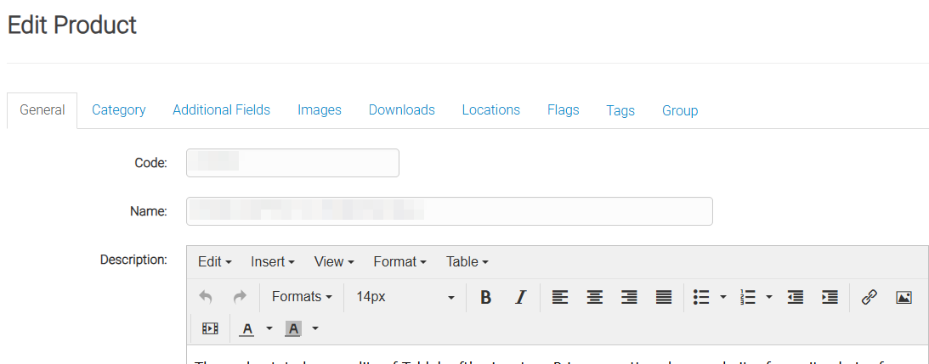This screenshot has height=364, width=929.
Task: Click the Bold formatting icon
Action: click(x=486, y=297)
